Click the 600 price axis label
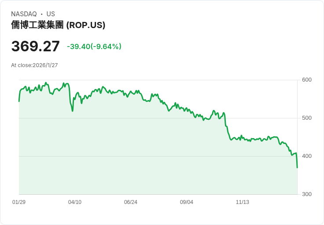Viewport: 324px width, 225px height. coord(307,80)
